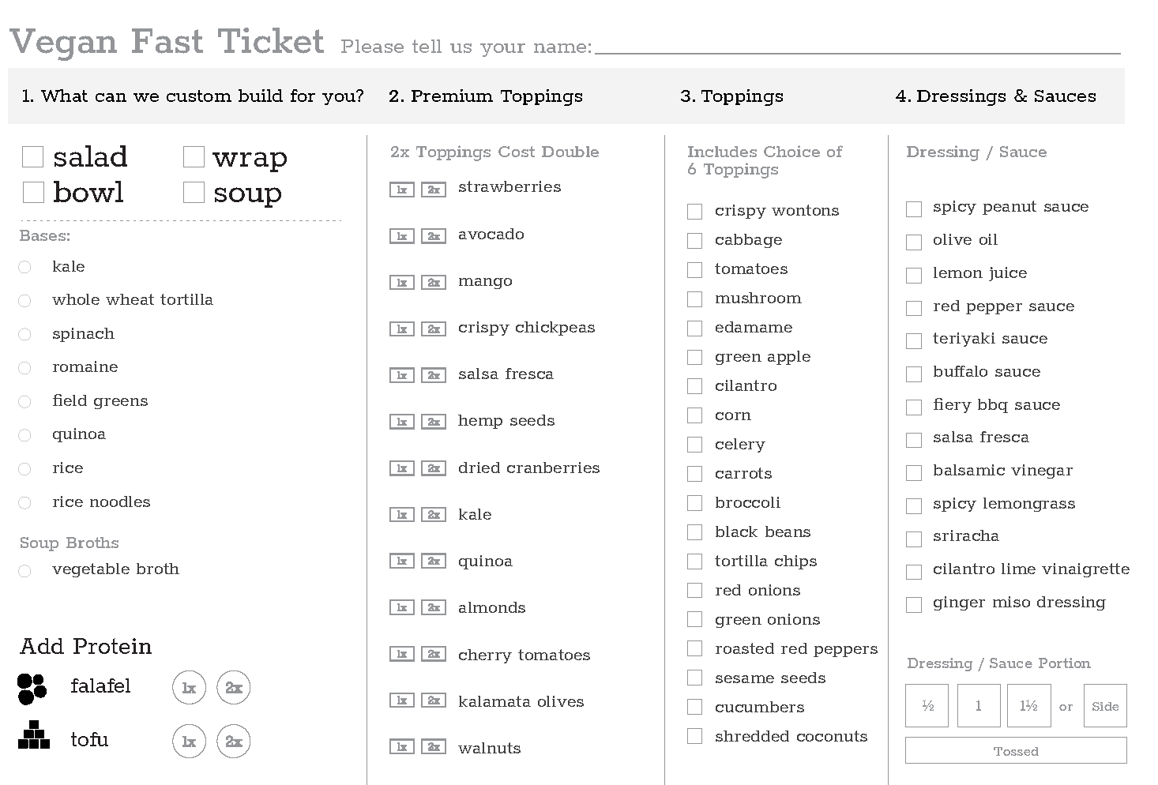Select 1x falafel circle
This screenshot has height=785, width=1158.
(189, 688)
